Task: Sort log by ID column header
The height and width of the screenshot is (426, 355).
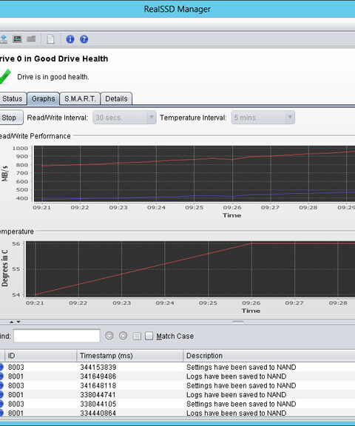Action: (x=40, y=356)
